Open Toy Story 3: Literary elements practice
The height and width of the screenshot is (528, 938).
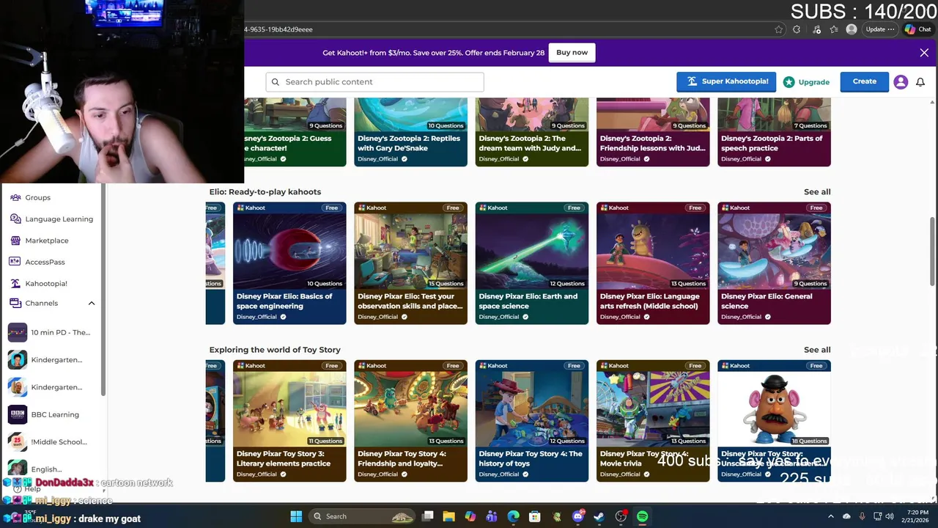[289, 421]
